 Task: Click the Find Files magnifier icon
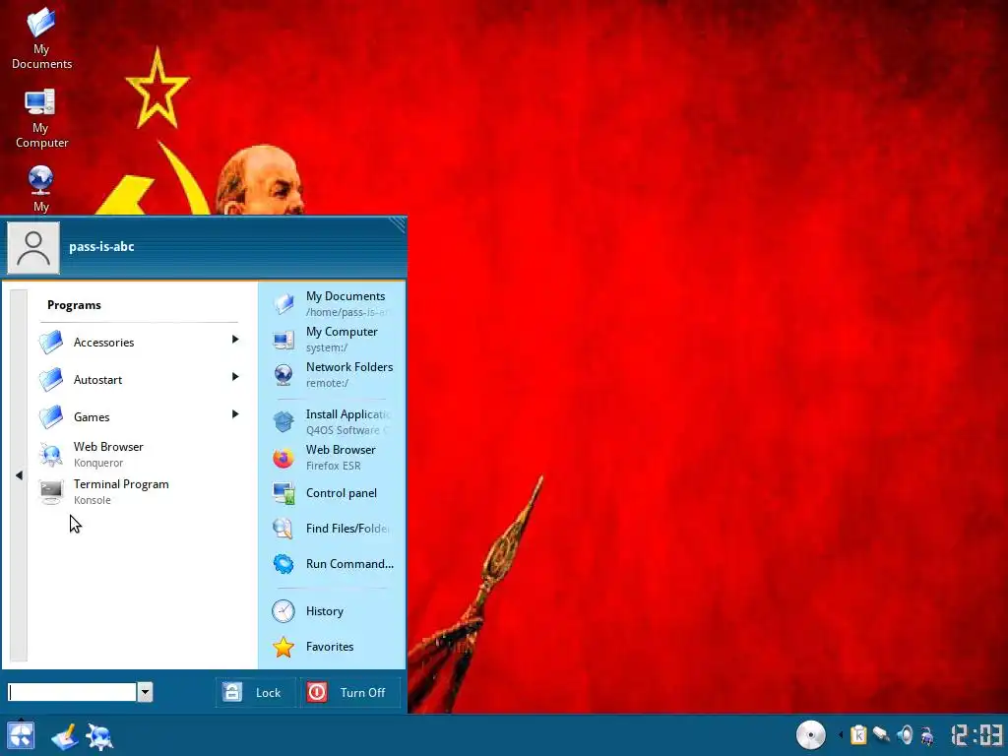(x=283, y=529)
